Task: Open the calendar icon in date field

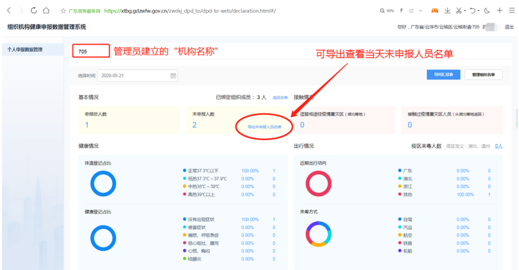Action: pos(173,76)
